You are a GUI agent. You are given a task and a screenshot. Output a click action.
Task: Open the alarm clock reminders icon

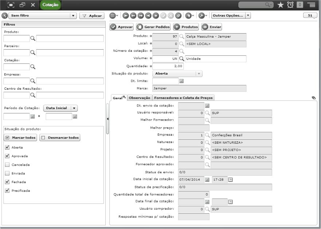(290, 5)
